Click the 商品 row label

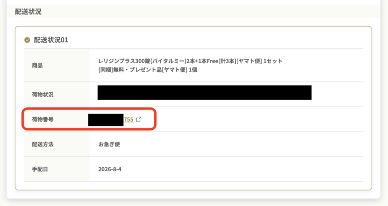coord(37,66)
